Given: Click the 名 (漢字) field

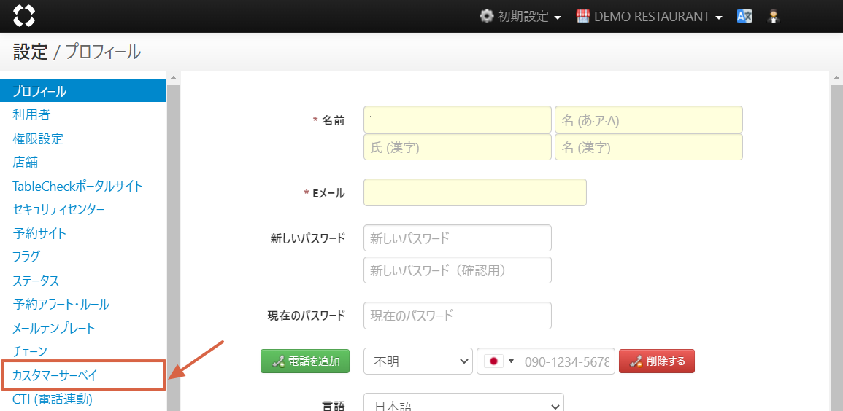Looking at the screenshot, I should [x=648, y=147].
